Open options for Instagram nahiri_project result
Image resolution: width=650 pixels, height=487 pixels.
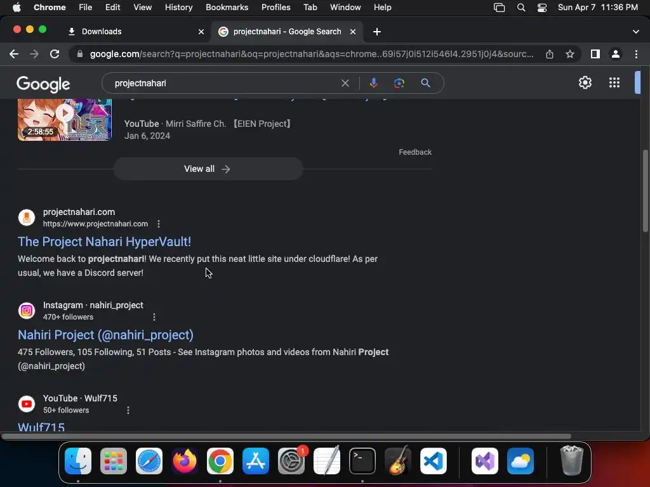click(154, 317)
